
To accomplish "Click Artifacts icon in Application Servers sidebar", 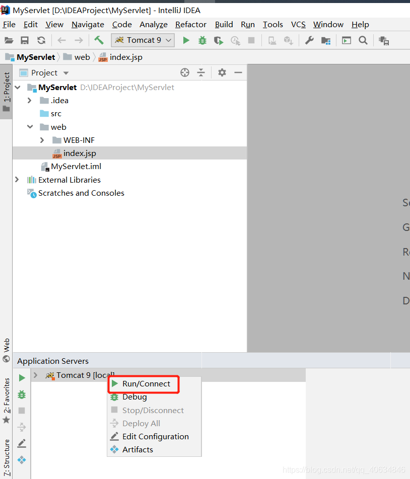I will (x=22, y=460).
